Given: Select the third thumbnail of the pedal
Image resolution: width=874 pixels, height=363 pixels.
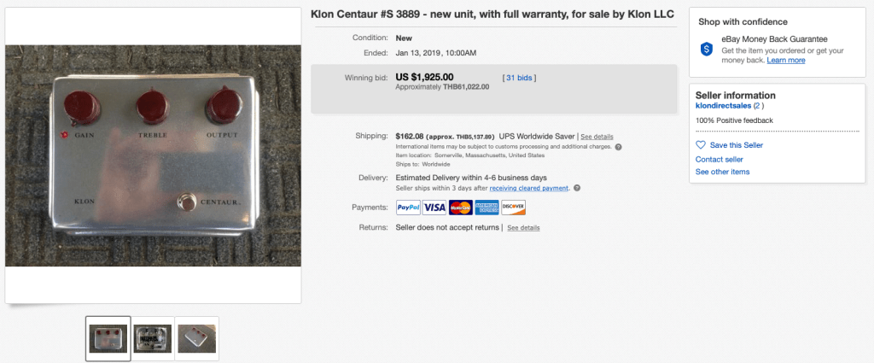Looking at the screenshot, I should (196, 339).
